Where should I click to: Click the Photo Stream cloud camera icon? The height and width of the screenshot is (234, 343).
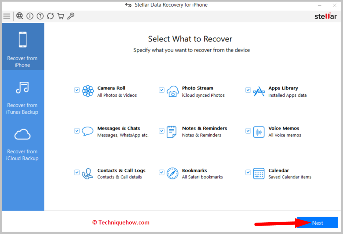173,91
